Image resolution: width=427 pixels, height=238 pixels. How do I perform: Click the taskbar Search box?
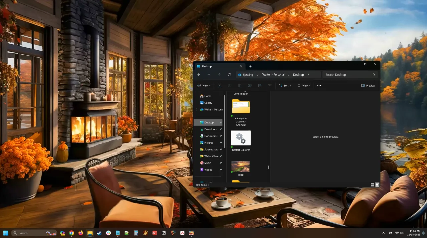pyautogui.click(x=34, y=233)
